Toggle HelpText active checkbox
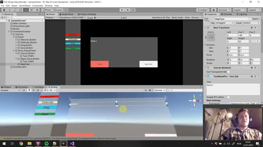Viewport: 263px width, 147px height. (212, 19)
